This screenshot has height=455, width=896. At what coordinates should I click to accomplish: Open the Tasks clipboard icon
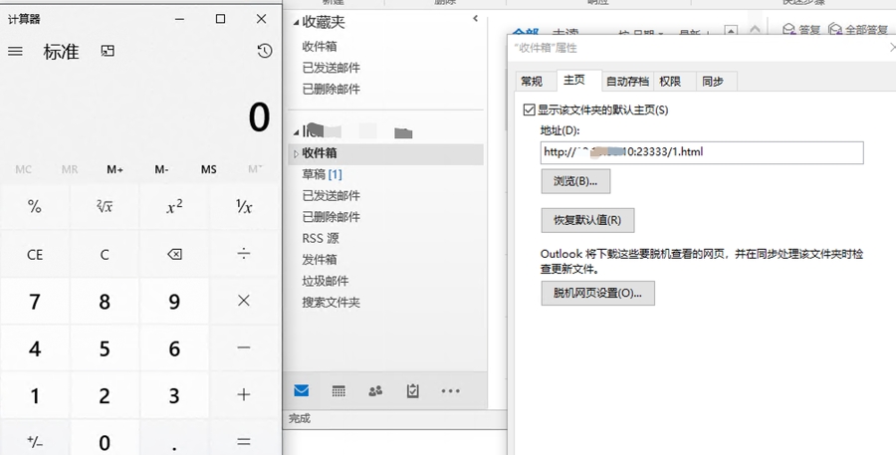[413, 391]
